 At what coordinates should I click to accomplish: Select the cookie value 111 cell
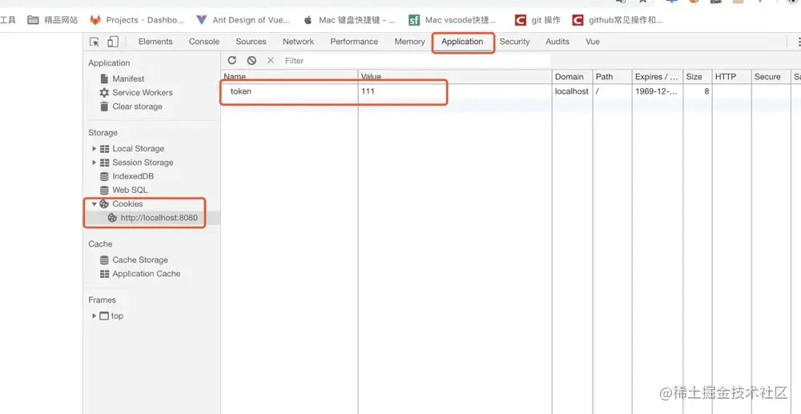455,91
